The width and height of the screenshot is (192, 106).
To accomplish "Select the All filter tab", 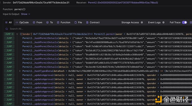I will (x=8, y=22).
